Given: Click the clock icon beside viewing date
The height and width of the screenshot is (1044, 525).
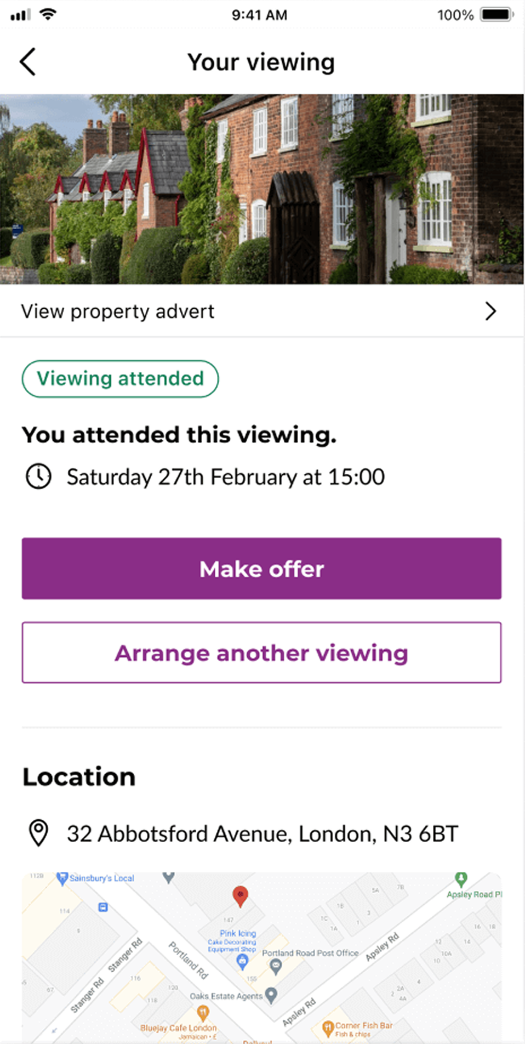Looking at the screenshot, I should click(38, 476).
